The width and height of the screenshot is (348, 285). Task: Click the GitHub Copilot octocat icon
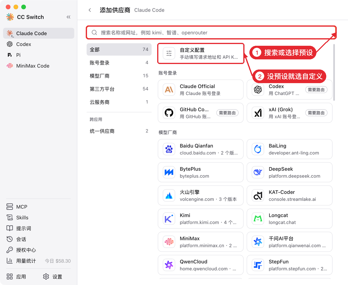[x=169, y=113]
